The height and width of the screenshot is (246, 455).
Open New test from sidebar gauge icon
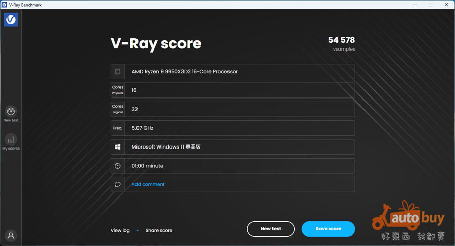pos(11,112)
